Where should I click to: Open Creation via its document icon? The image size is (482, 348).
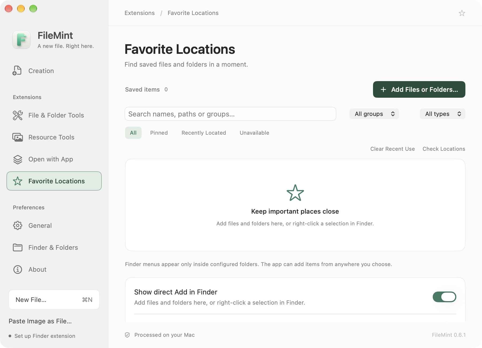coord(17,71)
